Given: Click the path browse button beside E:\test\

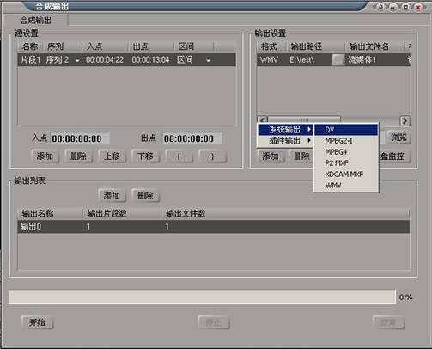Looking at the screenshot, I should pos(338,60).
